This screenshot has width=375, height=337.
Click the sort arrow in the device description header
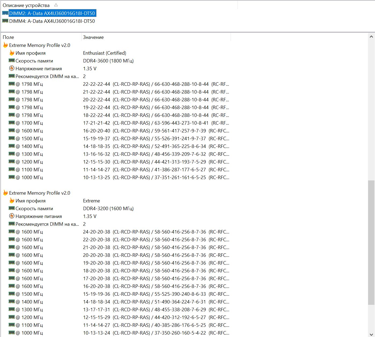click(56, 5)
